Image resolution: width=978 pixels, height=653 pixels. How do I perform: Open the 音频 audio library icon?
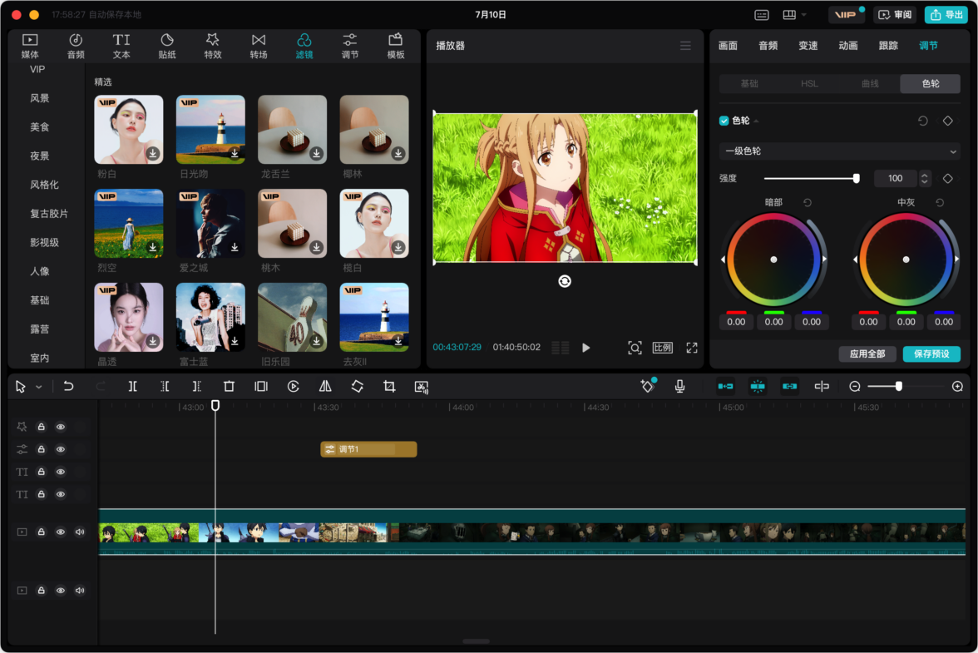point(76,46)
